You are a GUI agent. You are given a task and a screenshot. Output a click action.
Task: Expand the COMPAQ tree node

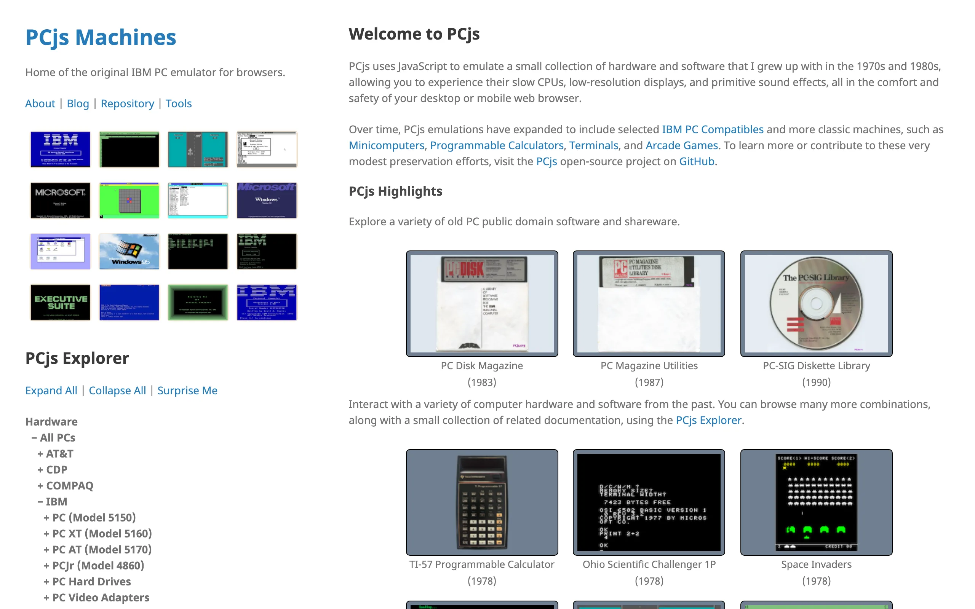point(65,485)
